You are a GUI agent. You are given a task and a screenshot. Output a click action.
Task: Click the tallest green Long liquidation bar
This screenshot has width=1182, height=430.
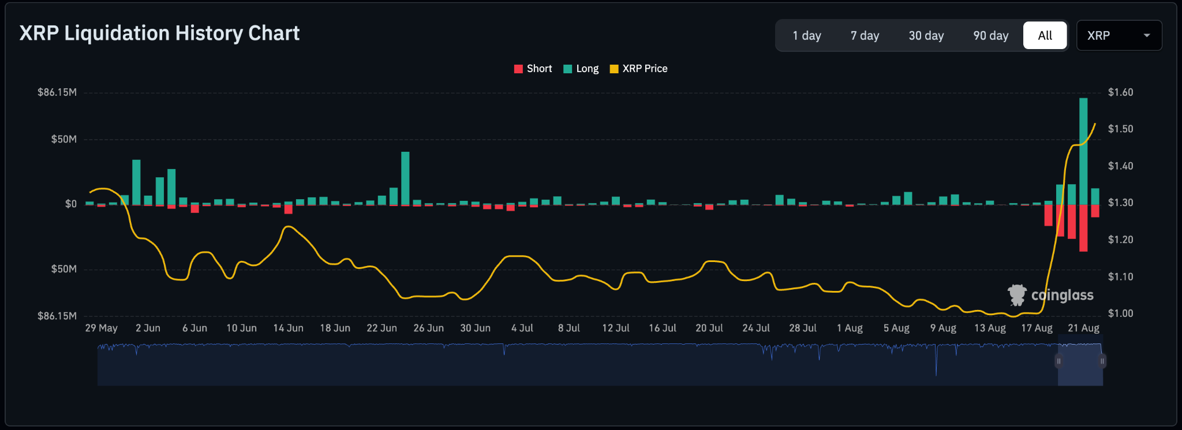(1083, 151)
